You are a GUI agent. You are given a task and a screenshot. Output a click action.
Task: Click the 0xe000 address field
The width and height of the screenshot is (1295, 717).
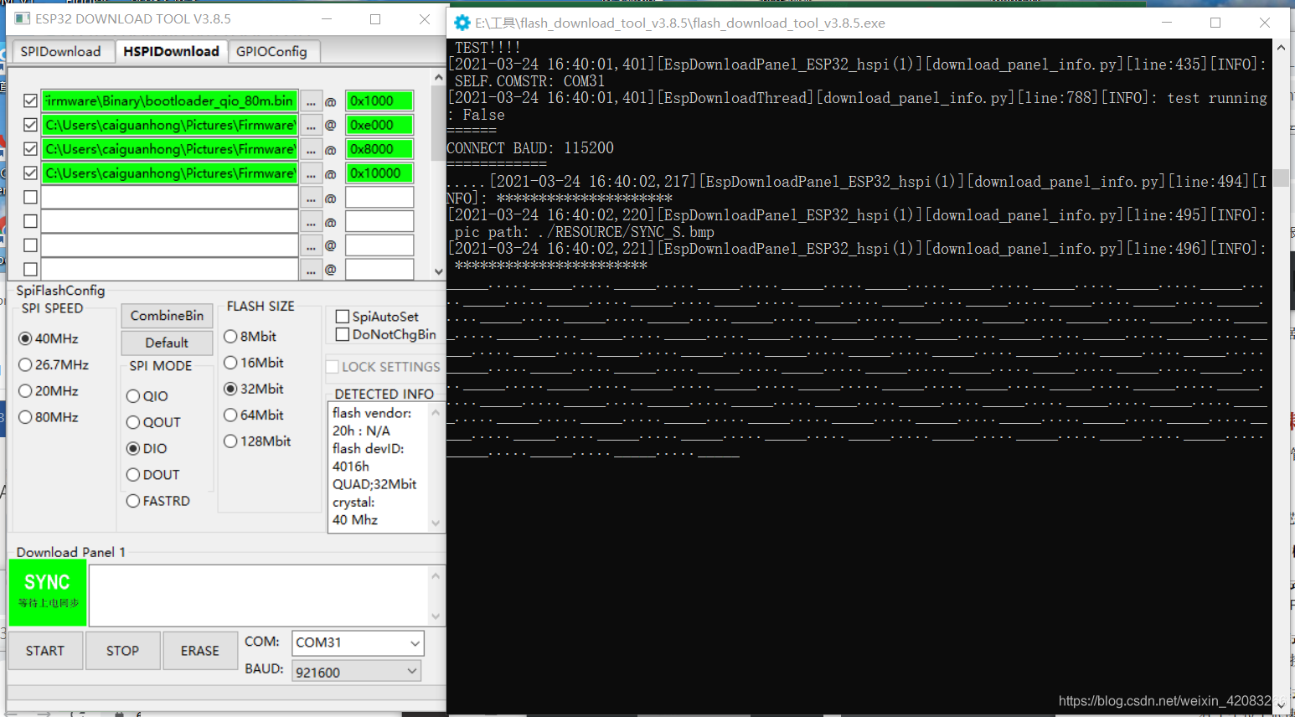(x=379, y=126)
